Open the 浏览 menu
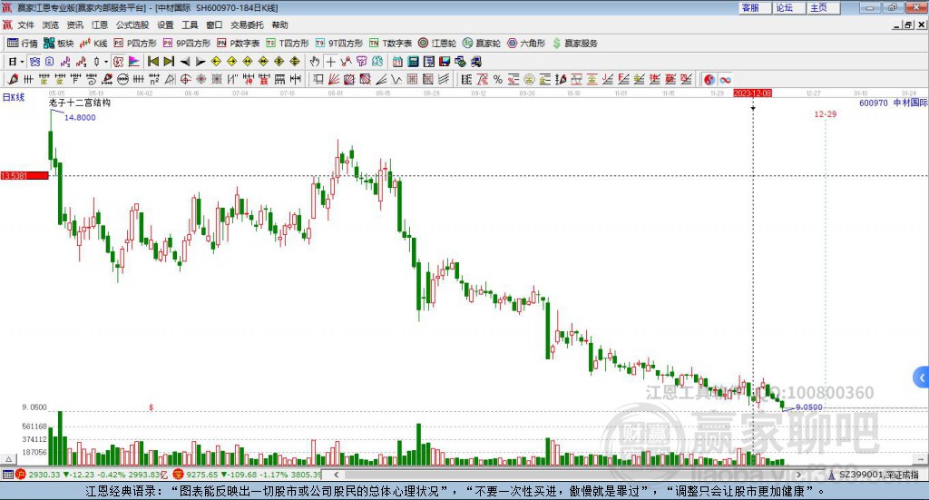 coord(51,25)
